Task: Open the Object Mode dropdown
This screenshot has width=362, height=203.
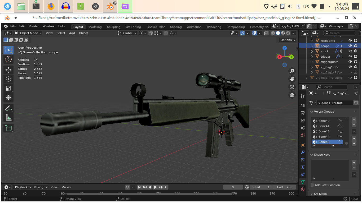Action: [28, 33]
